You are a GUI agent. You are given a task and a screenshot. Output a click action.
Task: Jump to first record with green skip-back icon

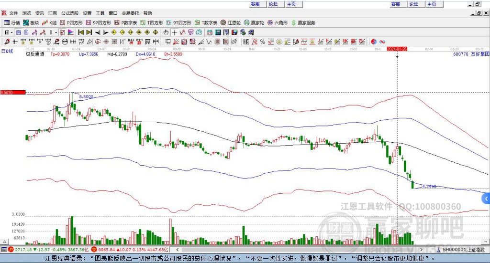pos(80,32)
